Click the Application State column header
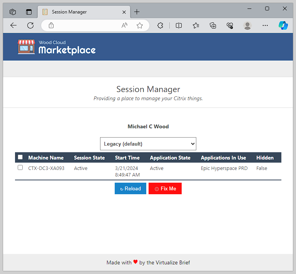This screenshot has width=296, height=274. [x=170, y=158]
